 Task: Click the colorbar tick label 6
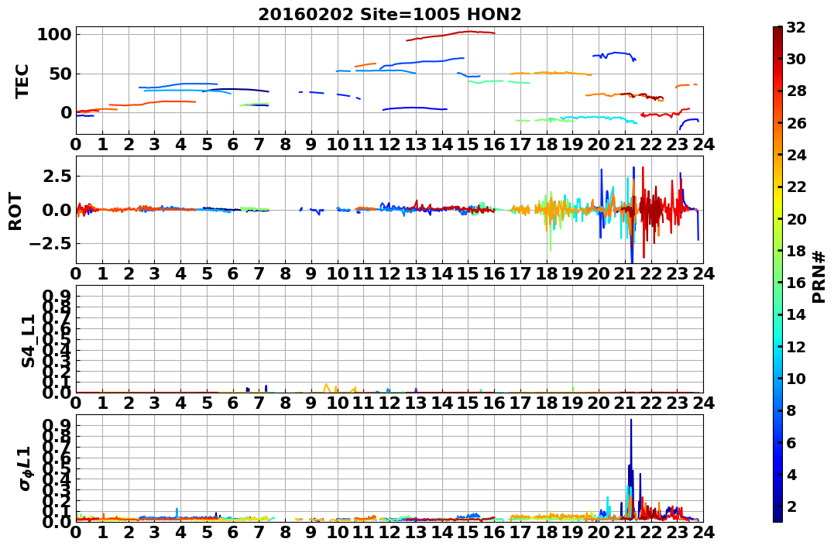[x=791, y=442]
